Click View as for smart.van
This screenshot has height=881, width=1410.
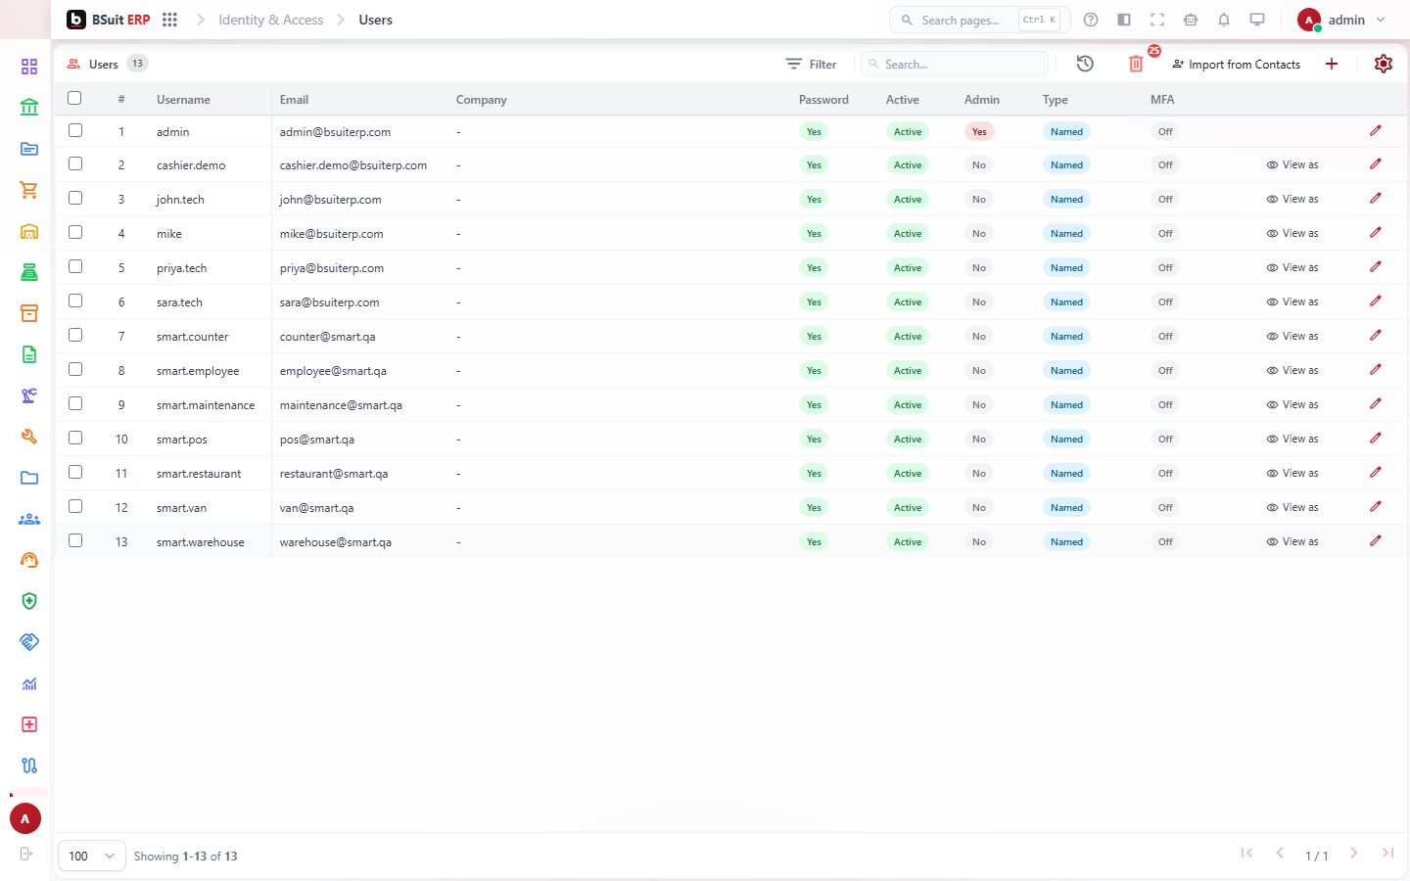(x=1292, y=507)
